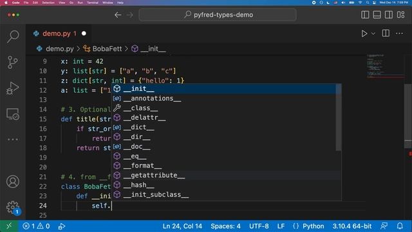Toggle the secondary side bar layout

389,15
